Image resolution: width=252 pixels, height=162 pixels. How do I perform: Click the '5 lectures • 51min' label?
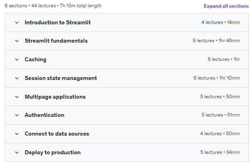click(221, 115)
